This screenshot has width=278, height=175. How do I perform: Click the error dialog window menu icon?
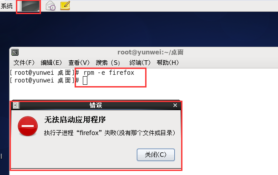point(15,105)
